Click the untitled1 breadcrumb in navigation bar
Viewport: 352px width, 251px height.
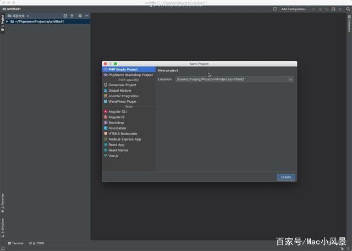[12, 9]
